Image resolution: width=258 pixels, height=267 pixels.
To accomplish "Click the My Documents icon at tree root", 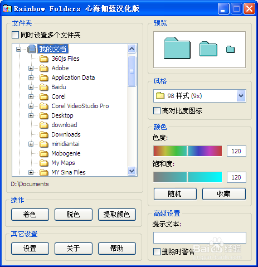I will (32, 49).
